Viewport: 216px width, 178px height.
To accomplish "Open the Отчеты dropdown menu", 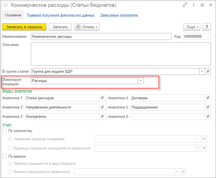I will pyautogui.click(x=87, y=27).
